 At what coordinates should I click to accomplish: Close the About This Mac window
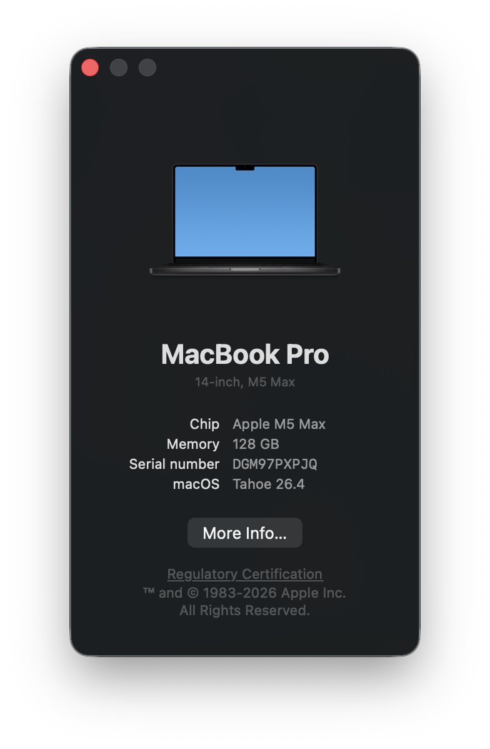[90, 68]
